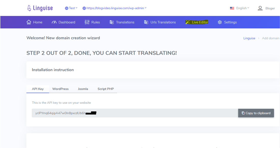This screenshot has height=148, width=280.
Task: Open the Translations menu item
Action: pos(122,22)
